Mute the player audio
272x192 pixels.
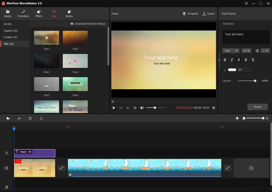pos(142,108)
